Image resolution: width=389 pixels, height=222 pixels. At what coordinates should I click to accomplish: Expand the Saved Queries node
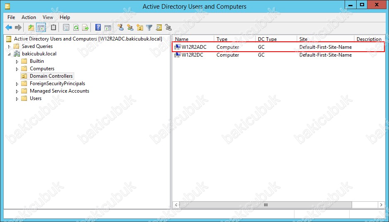[x=9, y=46]
